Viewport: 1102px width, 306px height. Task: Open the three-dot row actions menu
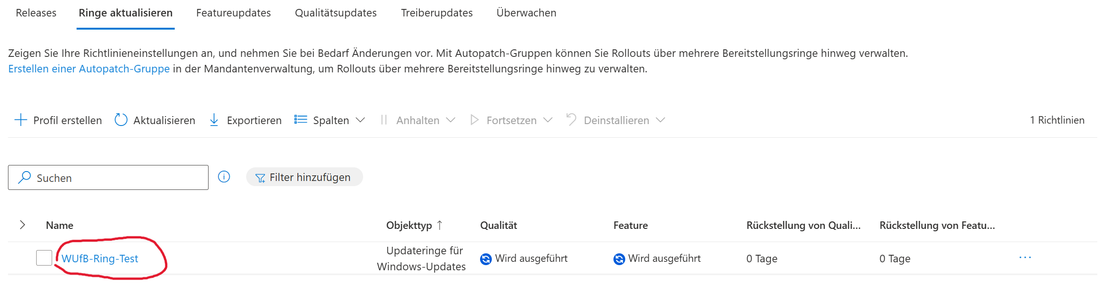(x=1025, y=258)
